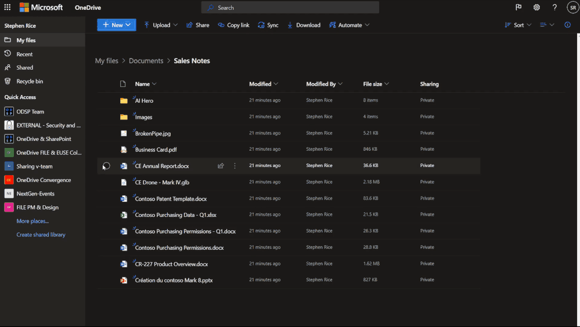Image resolution: width=580 pixels, height=327 pixels.
Task: Click the Settings gear icon
Action: [x=536, y=8]
